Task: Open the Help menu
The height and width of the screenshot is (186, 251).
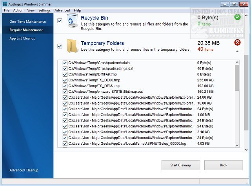Action: [x=77, y=10]
